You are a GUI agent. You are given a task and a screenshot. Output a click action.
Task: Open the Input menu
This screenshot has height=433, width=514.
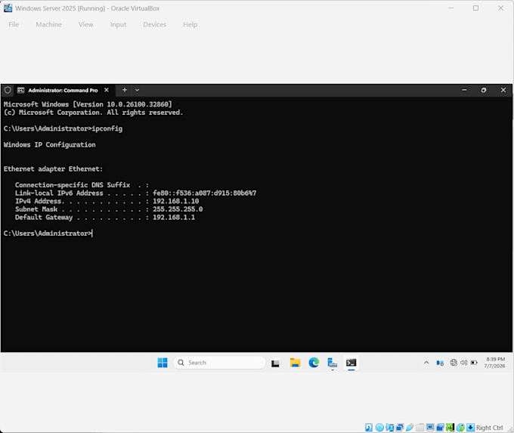click(118, 25)
